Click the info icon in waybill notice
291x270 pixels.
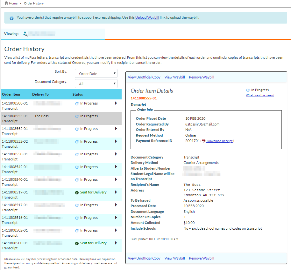(x=11, y=18)
